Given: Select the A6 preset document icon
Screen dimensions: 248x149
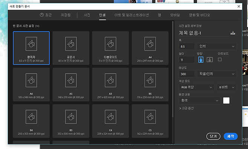Looking at the screenshot, I should coord(31,81).
